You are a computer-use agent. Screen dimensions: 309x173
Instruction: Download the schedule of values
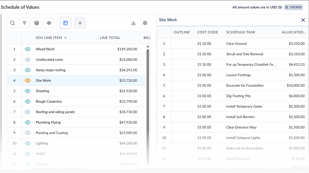[x=133, y=23]
